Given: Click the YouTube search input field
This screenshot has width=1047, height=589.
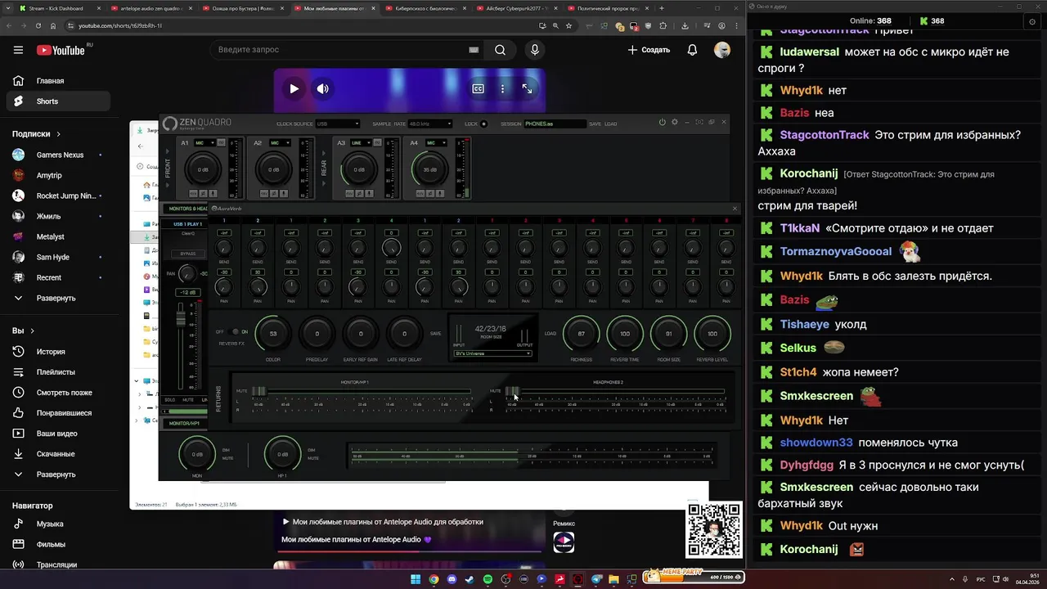Looking at the screenshot, I should [339, 50].
